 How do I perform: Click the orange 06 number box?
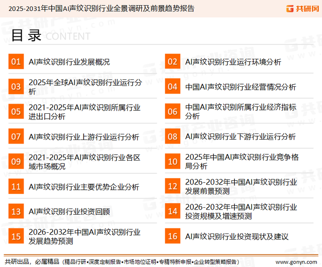tap(173, 111)
